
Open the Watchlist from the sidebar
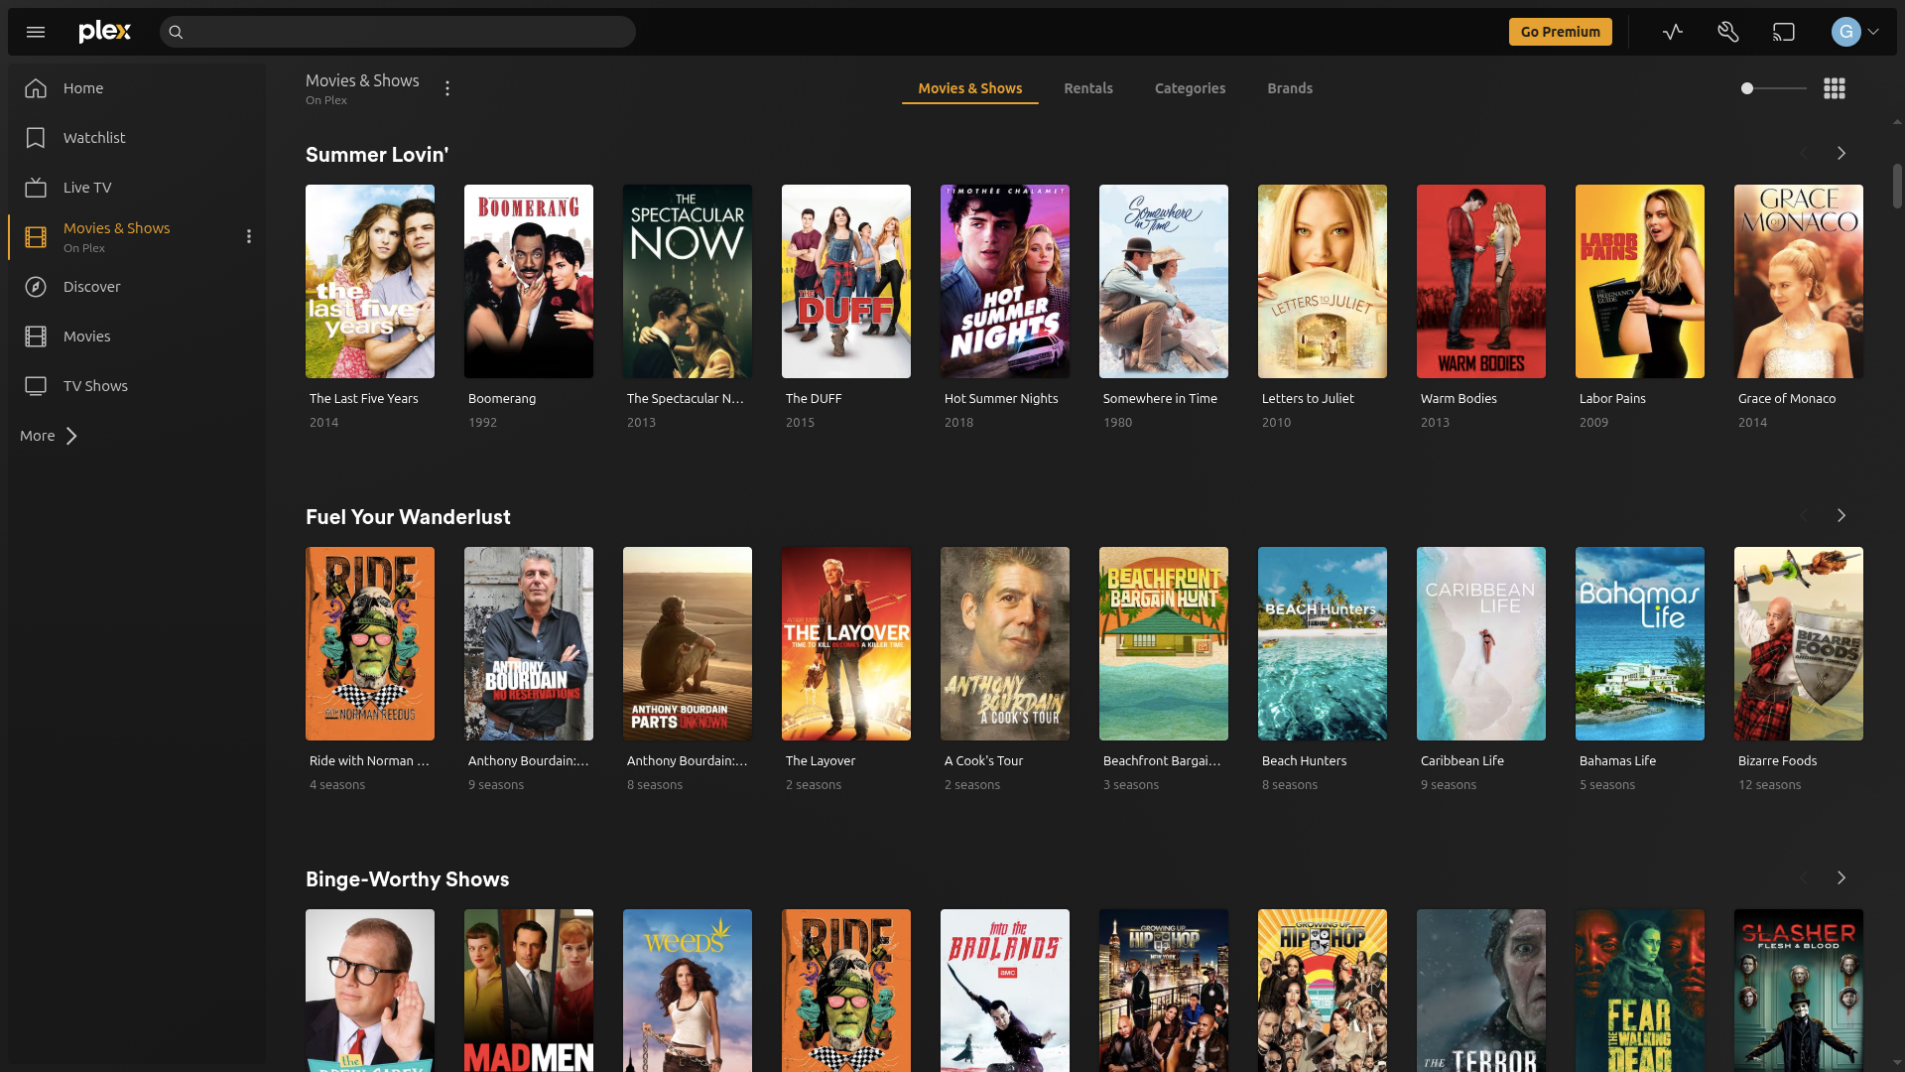(x=93, y=137)
